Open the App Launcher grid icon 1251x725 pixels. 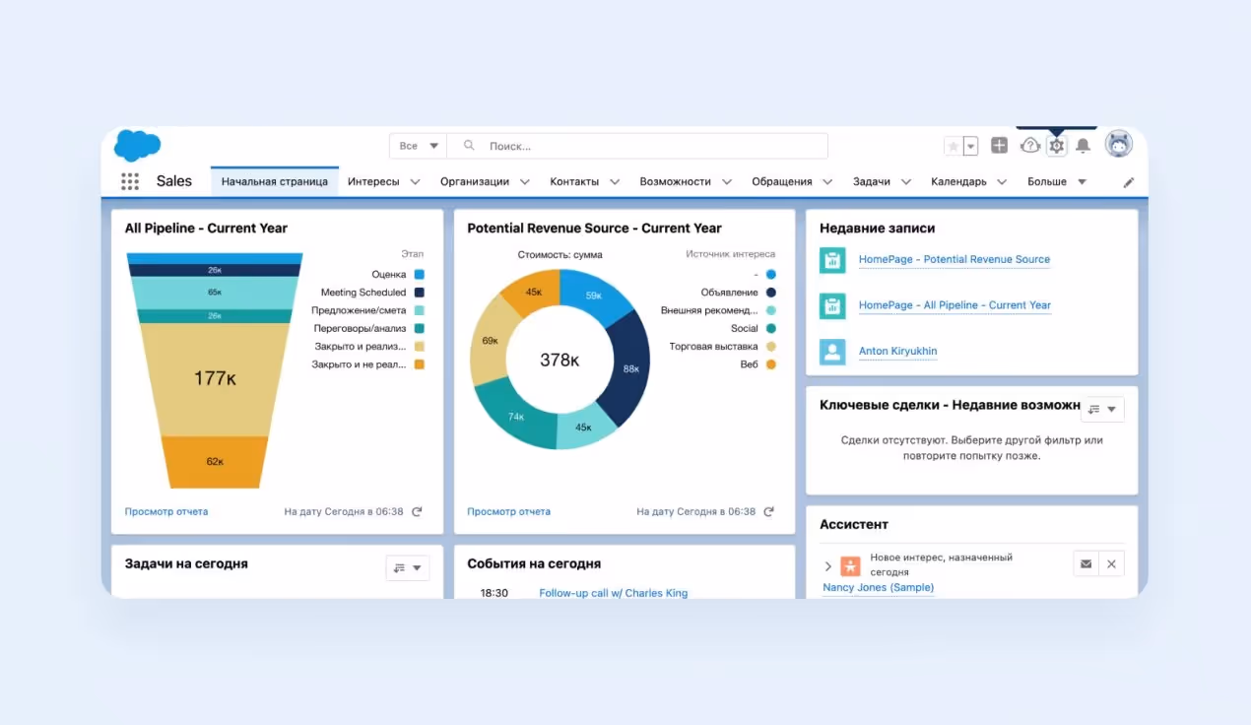(129, 181)
